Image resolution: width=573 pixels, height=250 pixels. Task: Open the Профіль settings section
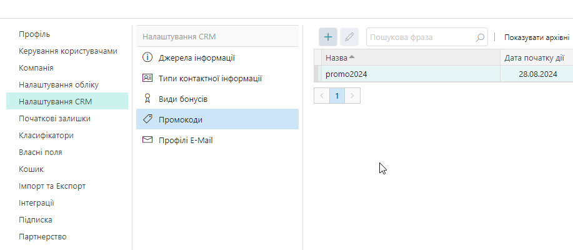click(34, 34)
